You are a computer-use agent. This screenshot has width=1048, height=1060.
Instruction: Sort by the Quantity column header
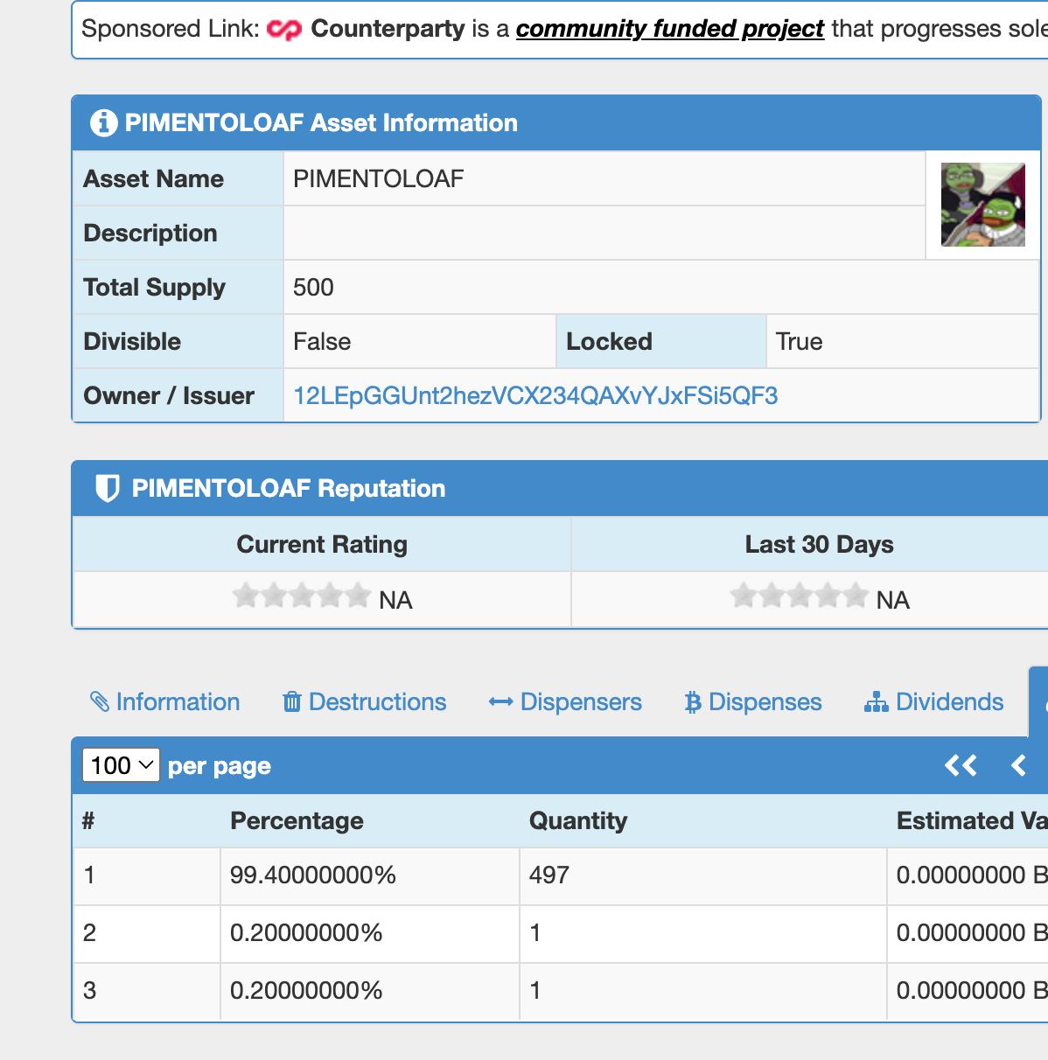(x=578, y=821)
